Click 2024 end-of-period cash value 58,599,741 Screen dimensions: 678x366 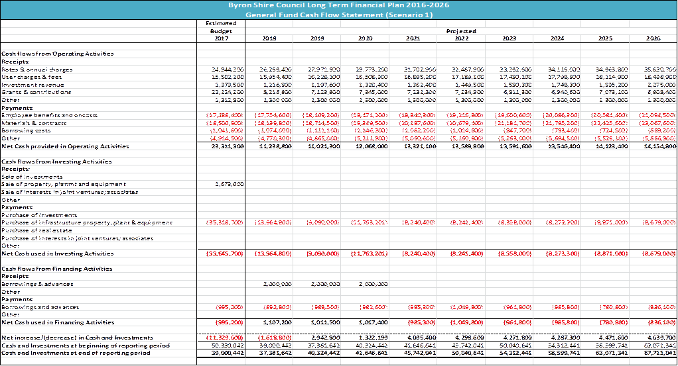tap(563, 353)
